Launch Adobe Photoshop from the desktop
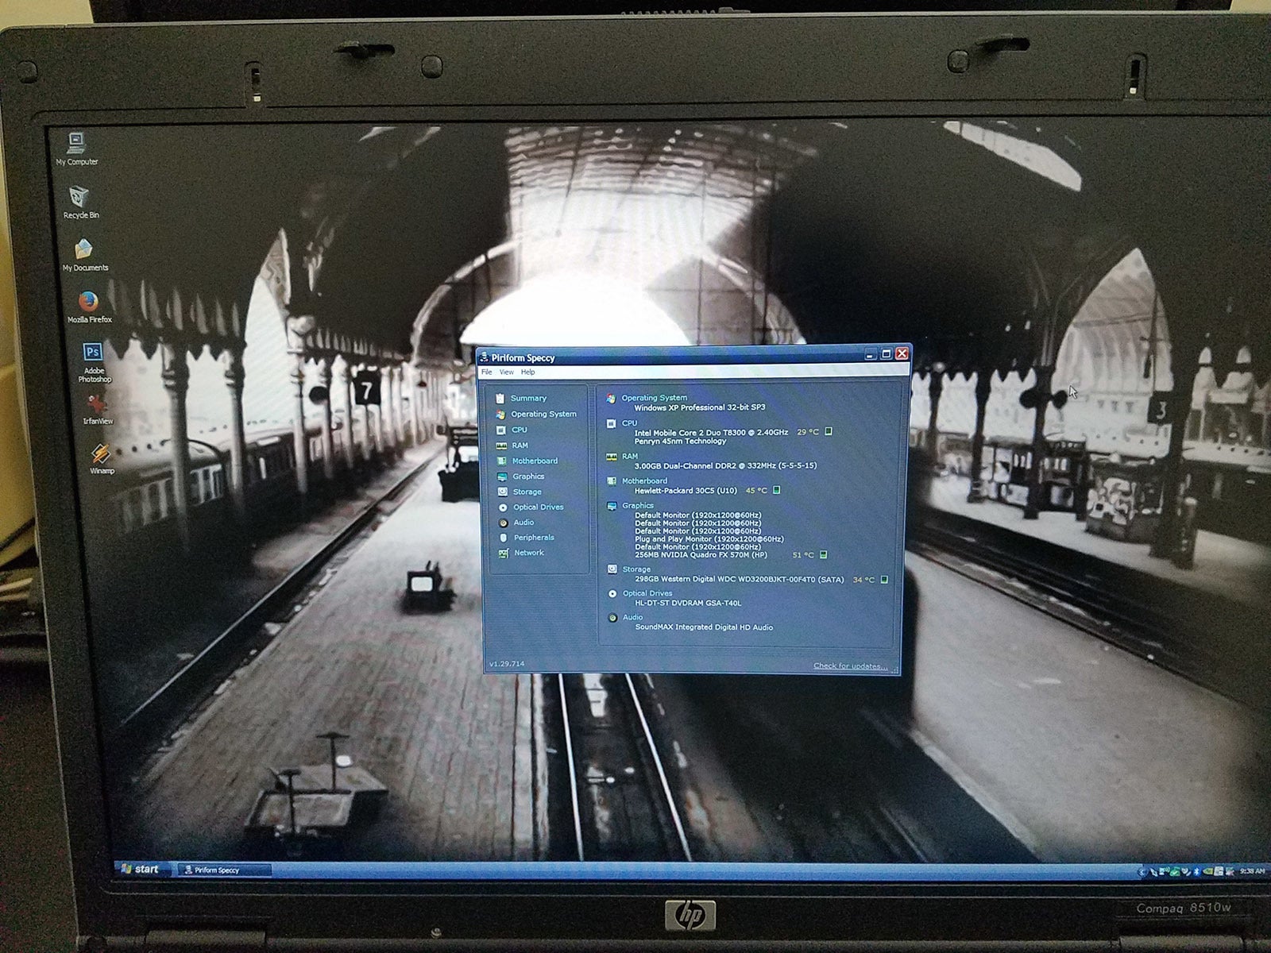 pos(94,362)
